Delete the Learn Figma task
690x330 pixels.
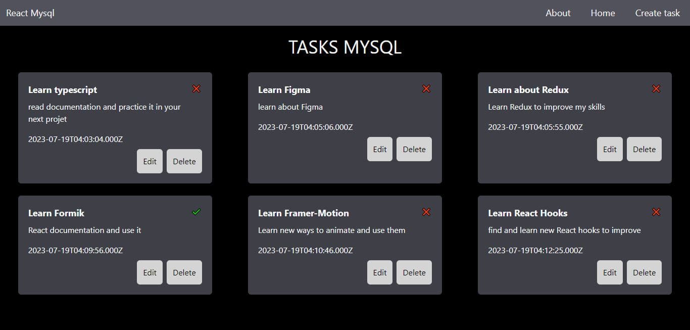click(414, 149)
